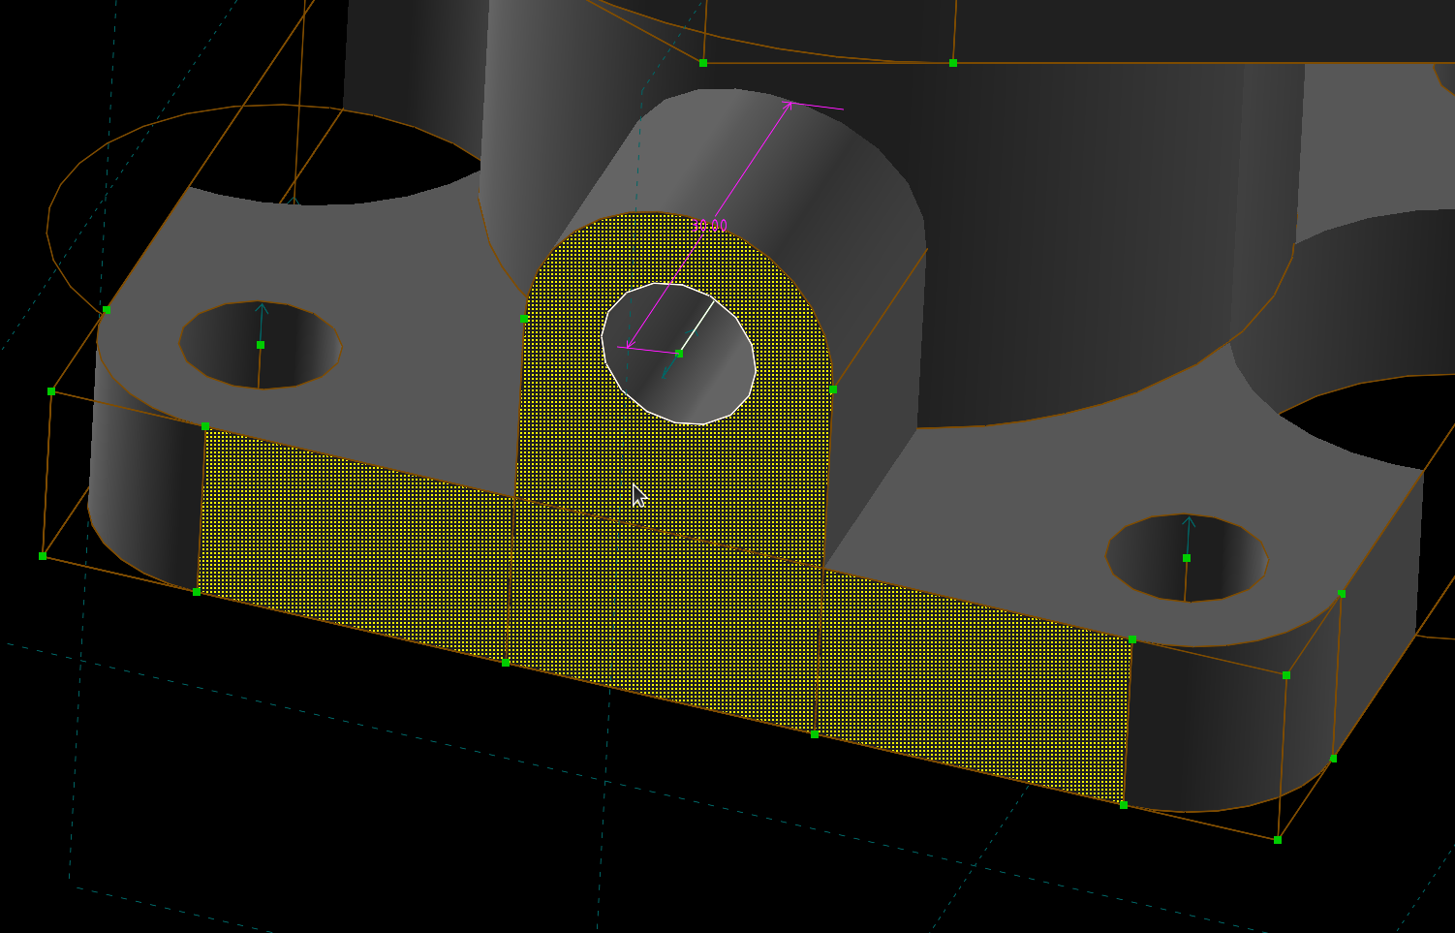Select the green point at the hatched face's upper-right corner

pos(1132,639)
